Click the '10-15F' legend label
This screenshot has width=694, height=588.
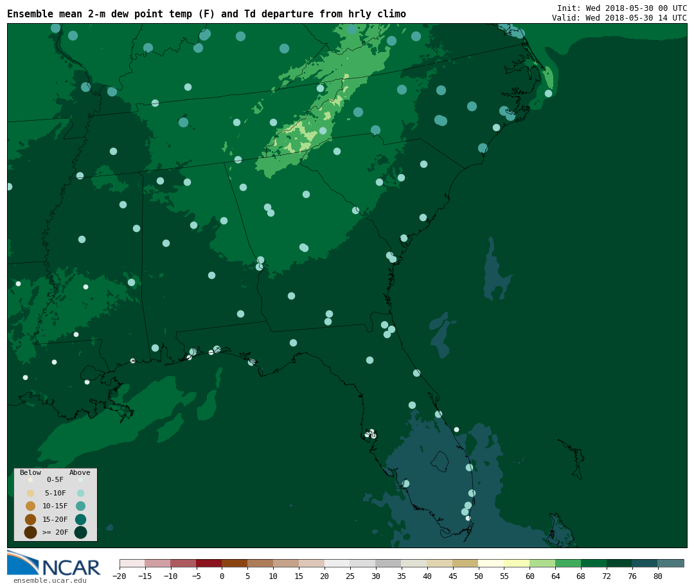point(55,506)
